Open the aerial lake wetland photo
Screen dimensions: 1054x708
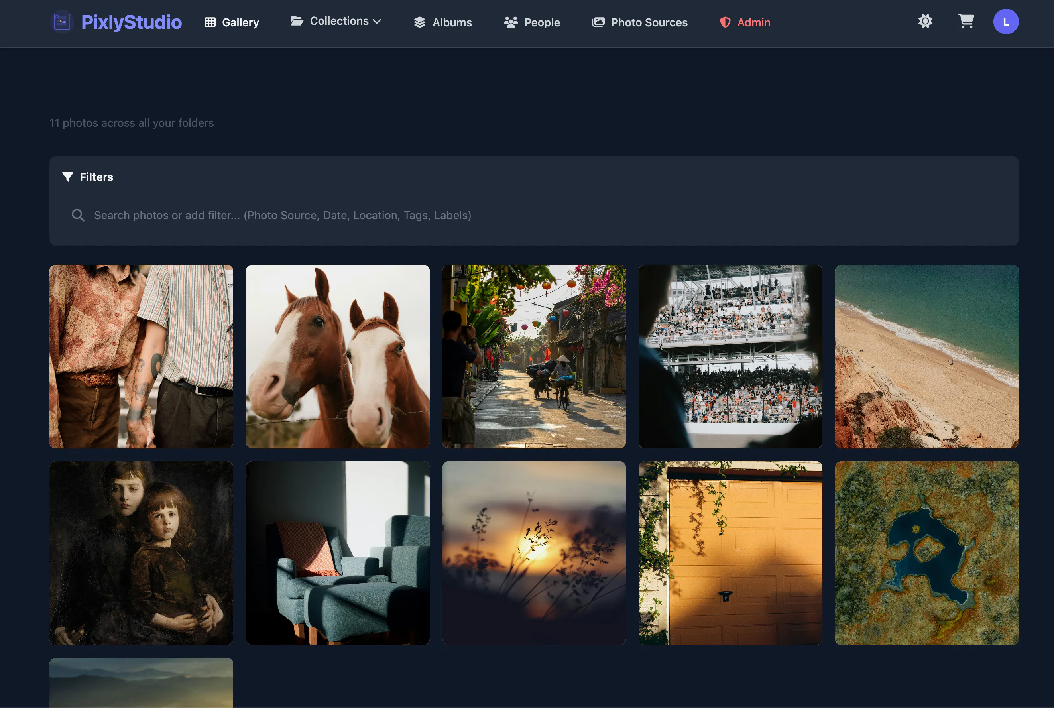(927, 553)
